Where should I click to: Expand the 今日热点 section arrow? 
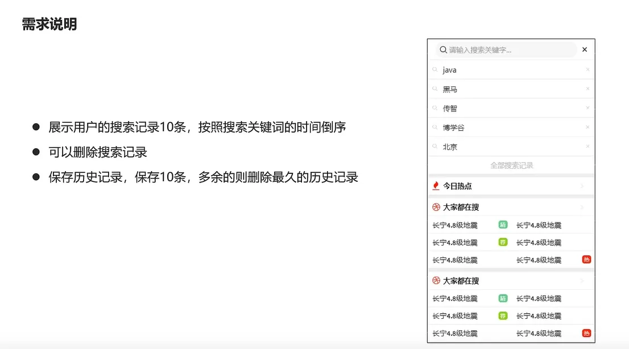coord(582,186)
